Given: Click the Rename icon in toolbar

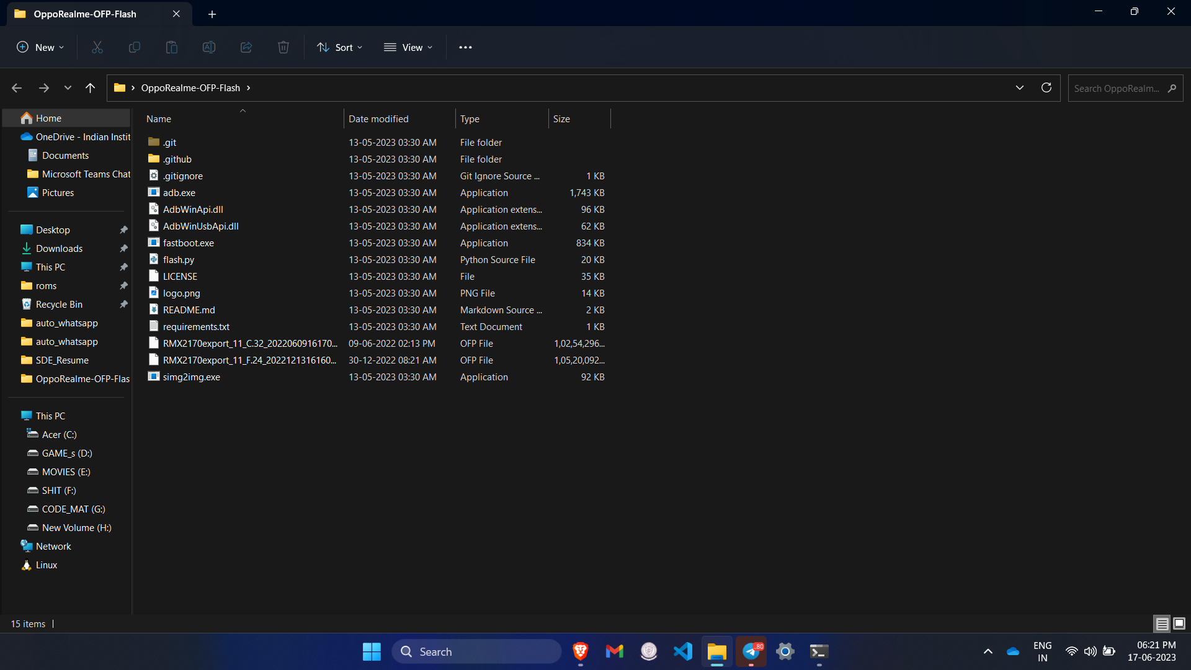Looking at the screenshot, I should pyautogui.click(x=209, y=47).
